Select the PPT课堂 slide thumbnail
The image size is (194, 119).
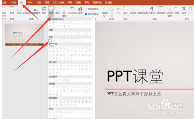(25, 35)
